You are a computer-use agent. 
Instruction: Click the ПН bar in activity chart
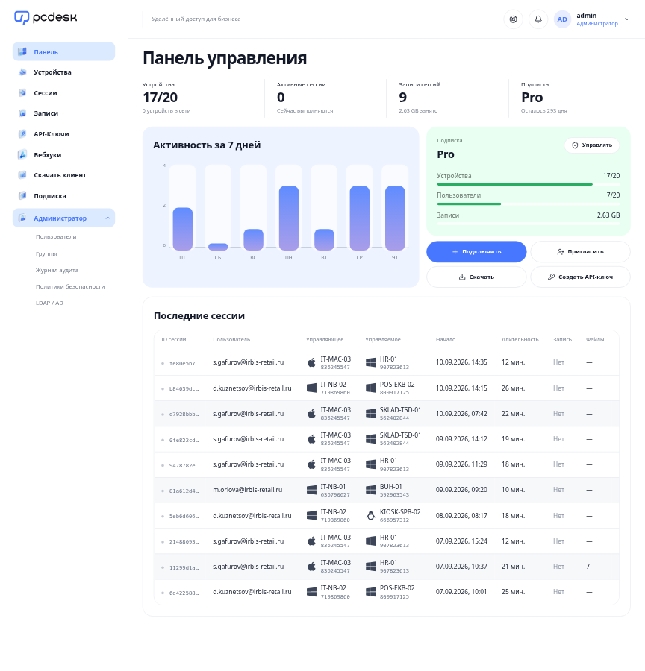(289, 218)
